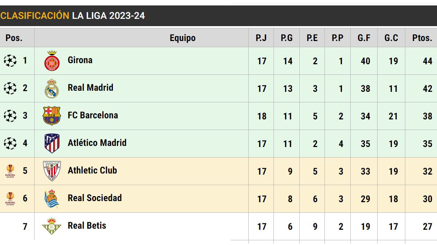Click the Ptos. column header
This screenshot has height=245, width=437.
pyautogui.click(x=422, y=38)
